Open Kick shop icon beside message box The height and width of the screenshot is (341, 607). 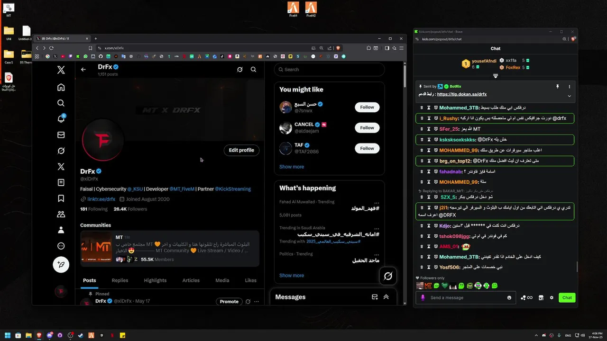coord(541,297)
